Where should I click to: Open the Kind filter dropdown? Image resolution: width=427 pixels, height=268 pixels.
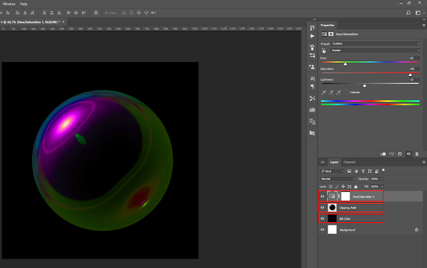tap(332, 171)
